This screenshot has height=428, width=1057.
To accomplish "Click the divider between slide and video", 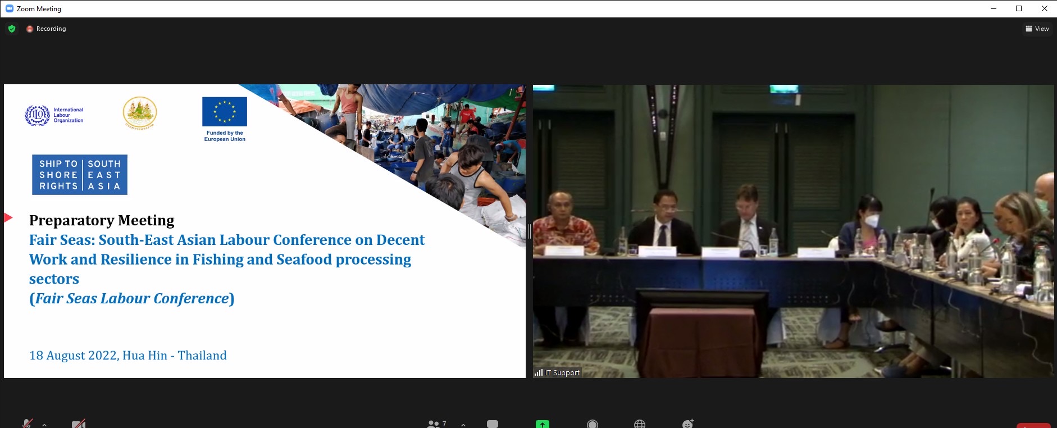I will tap(529, 231).
